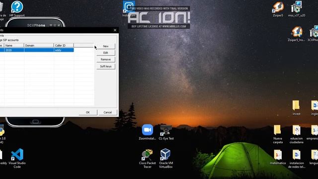This screenshot has height=179, width=318.
Task: Launch Visual Studio Code
Action: (17, 159)
